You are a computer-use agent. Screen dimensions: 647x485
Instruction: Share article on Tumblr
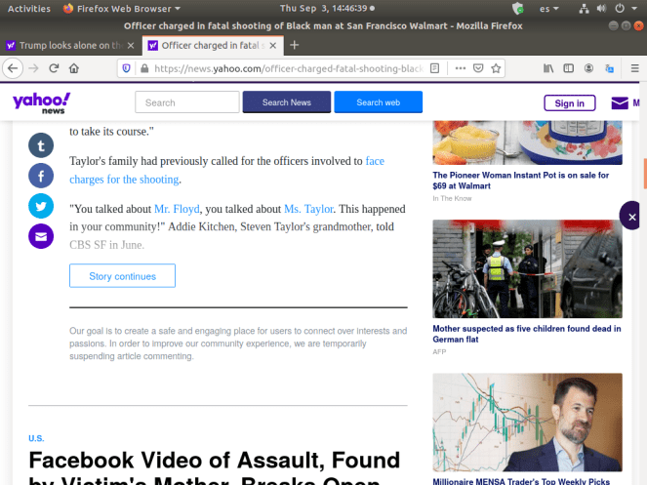40,145
